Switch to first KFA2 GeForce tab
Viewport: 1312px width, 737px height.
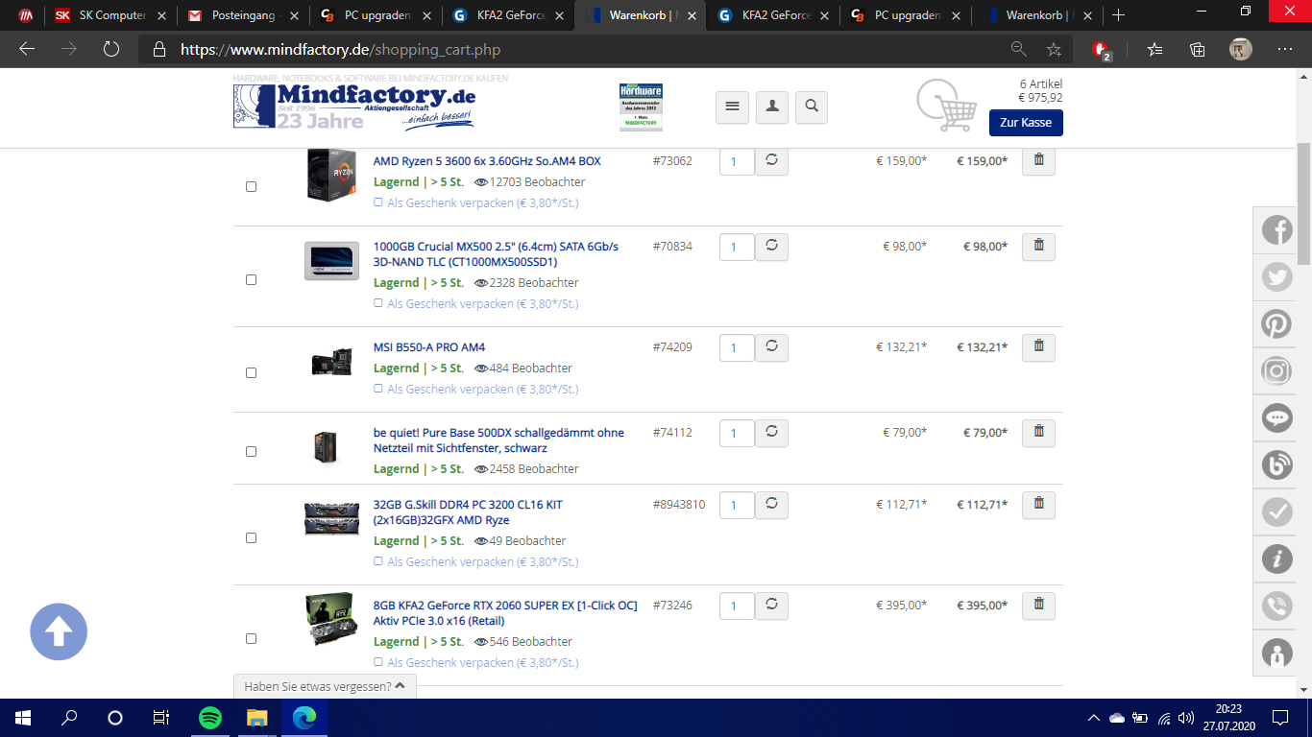click(x=509, y=15)
